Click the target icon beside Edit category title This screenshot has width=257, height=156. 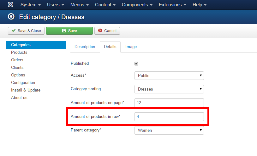click(x=11, y=17)
